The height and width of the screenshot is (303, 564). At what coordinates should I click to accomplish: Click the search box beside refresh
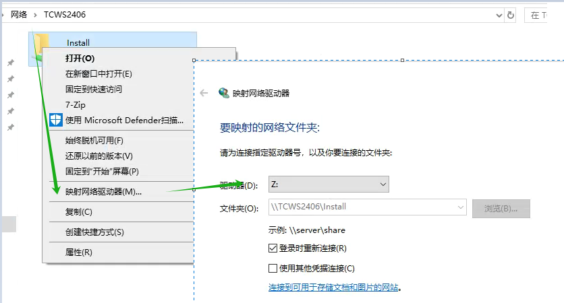(536, 15)
